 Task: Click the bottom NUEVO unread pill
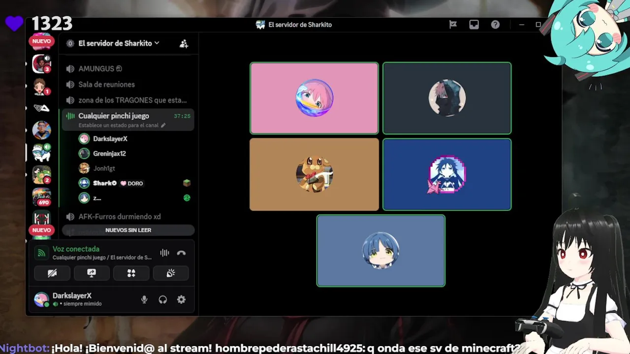pyautogui.click(x=42, y=230)
